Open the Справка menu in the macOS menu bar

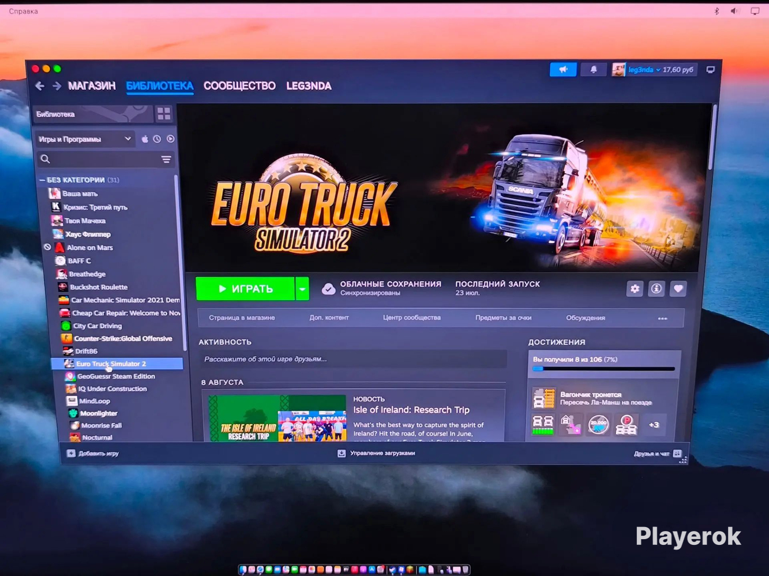24,11
